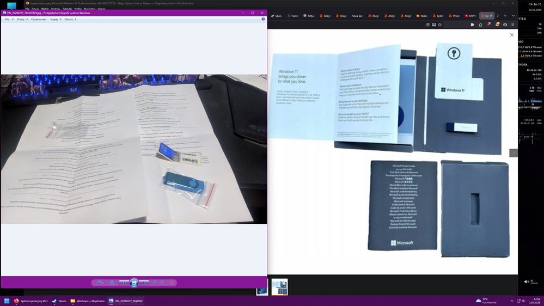Open Firefox Zakładki menu
Image resolution: width=544 pixels, height=306 pixels.
[x=68, y=9]
